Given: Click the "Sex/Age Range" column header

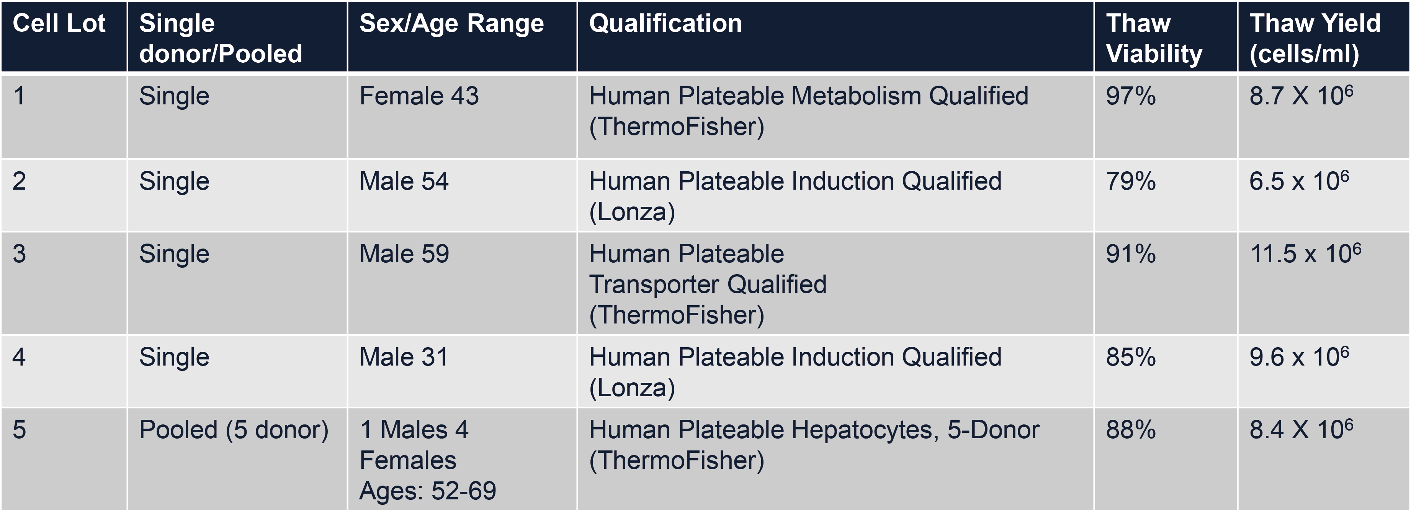Looking at the screenshot, I should 451,24.
